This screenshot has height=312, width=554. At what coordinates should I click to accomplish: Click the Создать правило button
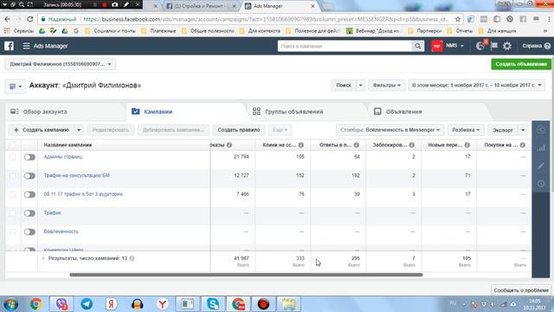[239, 130]
